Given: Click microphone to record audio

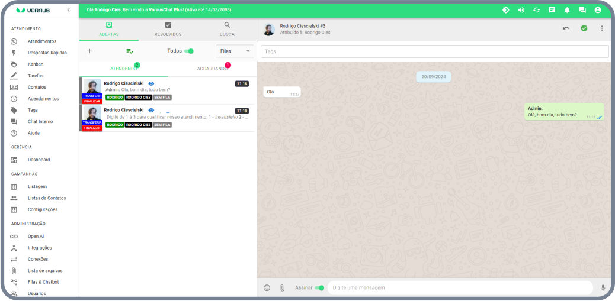Looking at the screenshot, I should (603, 288).
